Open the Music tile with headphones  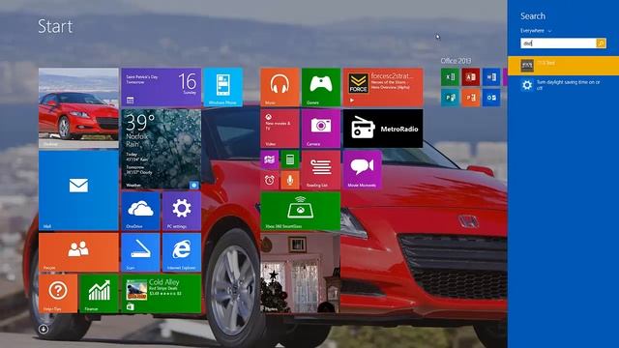coord(280,87)
